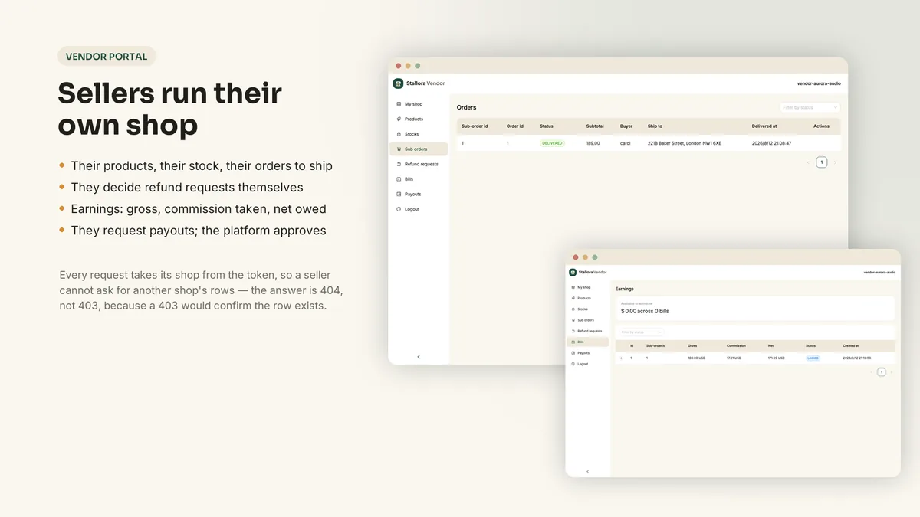Click the 17.01 USD commission cell

735,358
